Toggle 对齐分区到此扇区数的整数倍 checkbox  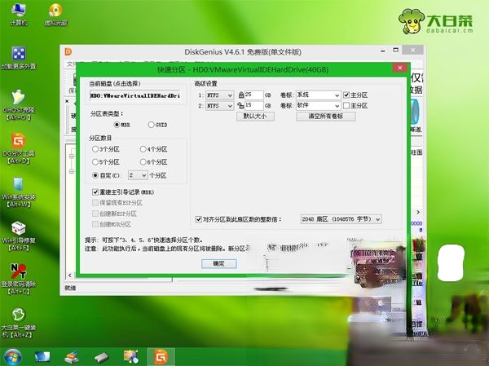click(198, 219)
